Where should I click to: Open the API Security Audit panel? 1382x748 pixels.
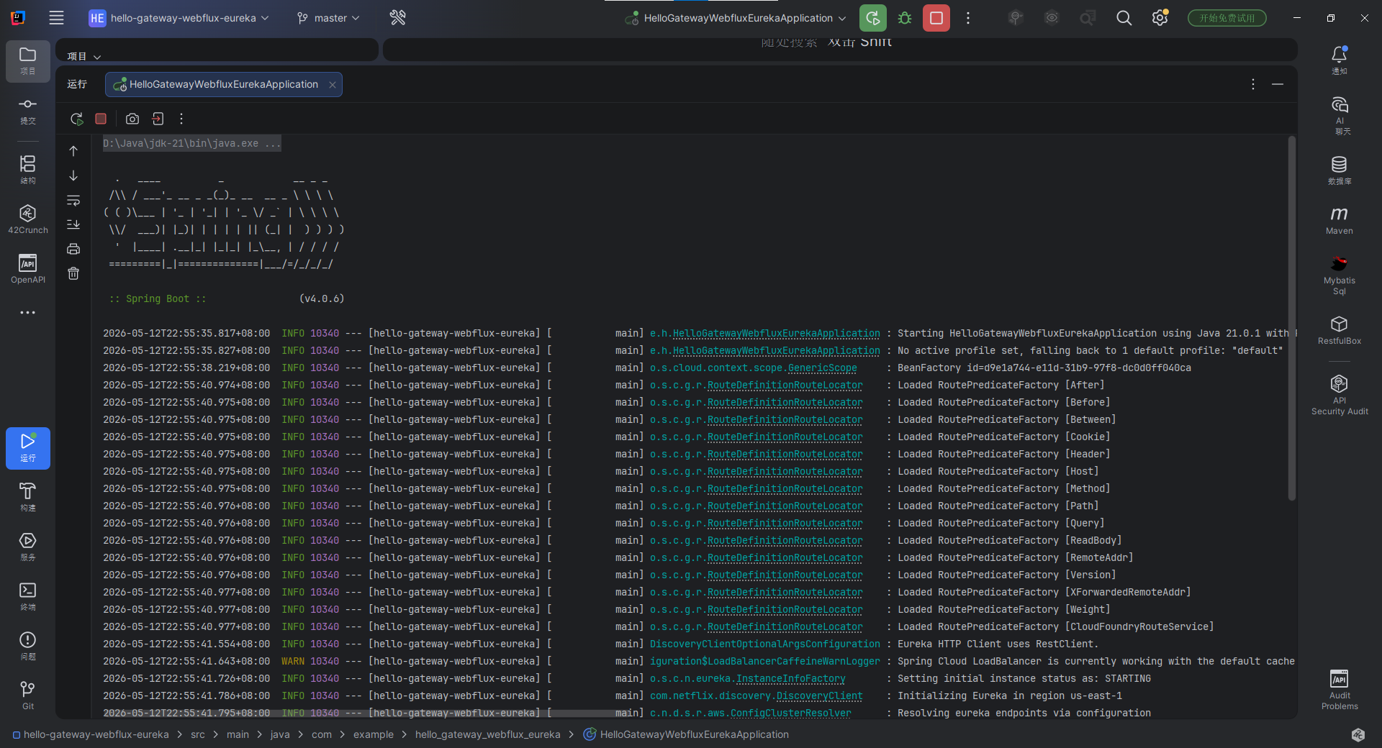point(1339,395)
